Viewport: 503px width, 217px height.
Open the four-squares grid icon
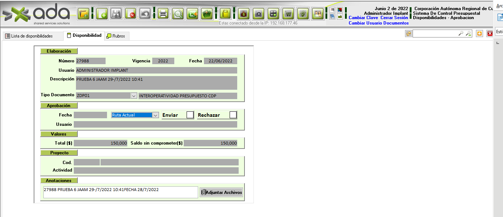273,14
